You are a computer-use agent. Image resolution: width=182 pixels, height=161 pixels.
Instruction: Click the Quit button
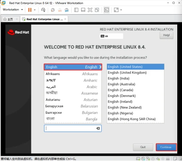pyautogui.click(x=143, y=147)
